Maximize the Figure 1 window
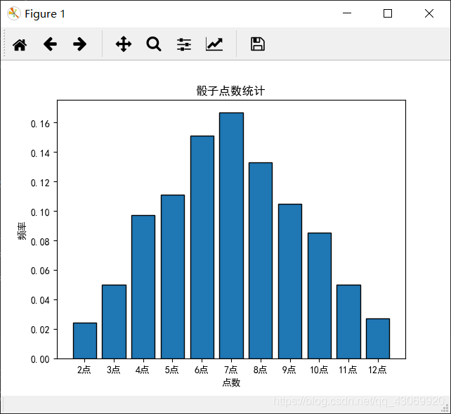Viewport: 451px width, 414px height. [x=388, y=13]
